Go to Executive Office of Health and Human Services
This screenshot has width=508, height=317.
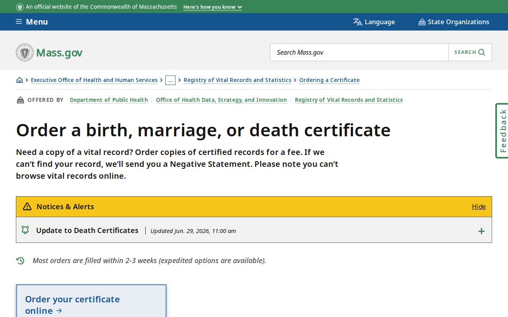[94, 80]
